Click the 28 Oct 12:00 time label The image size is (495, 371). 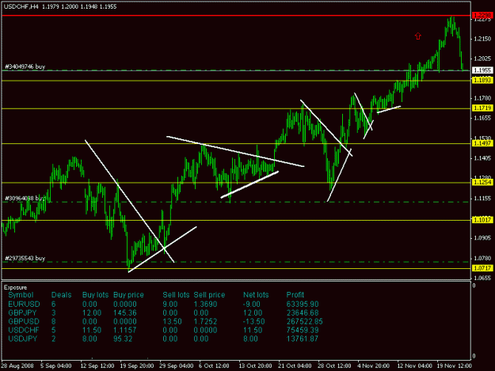[x=334, y=366]
